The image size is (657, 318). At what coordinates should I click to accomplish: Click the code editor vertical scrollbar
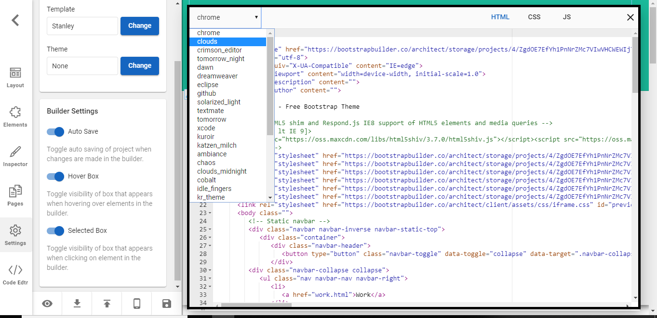(x=635, y=64)
